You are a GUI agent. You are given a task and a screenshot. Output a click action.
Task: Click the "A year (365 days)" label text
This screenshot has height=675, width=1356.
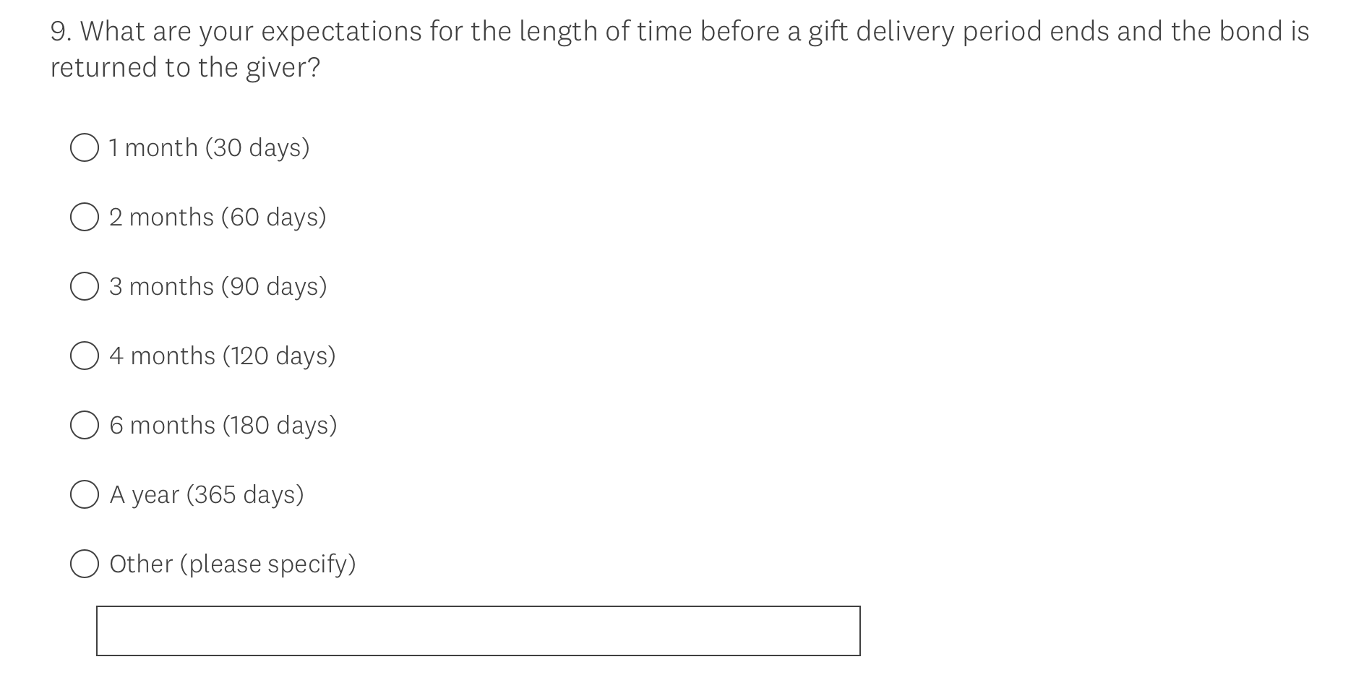coord(206,494)
